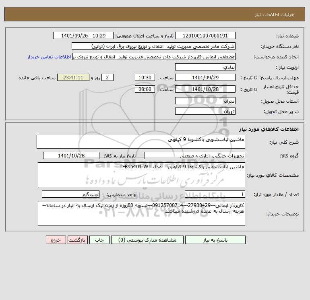Image resolution: width=310 pixels, height=300 pixels.
Task: Click the توضیحات خریدار text area
Action: tap(141, 213)
